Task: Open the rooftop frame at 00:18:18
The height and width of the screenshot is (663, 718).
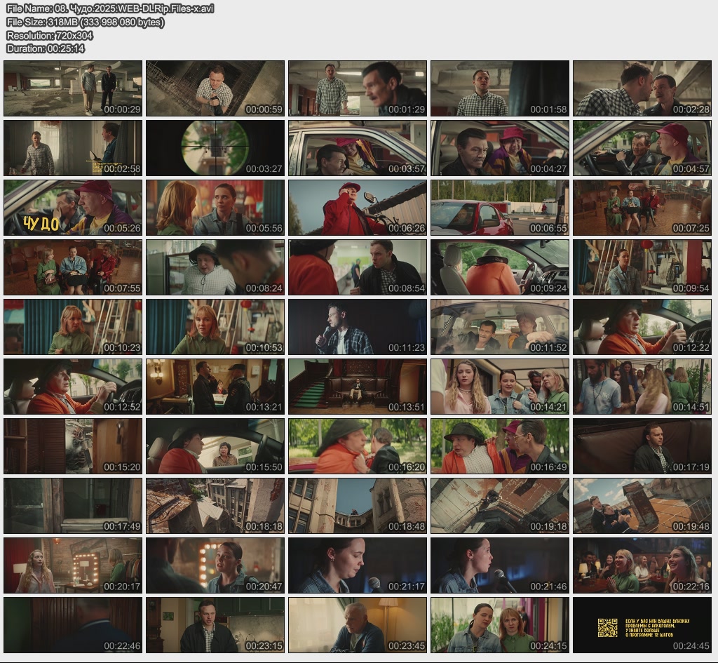Action: [x=215, y=506]
